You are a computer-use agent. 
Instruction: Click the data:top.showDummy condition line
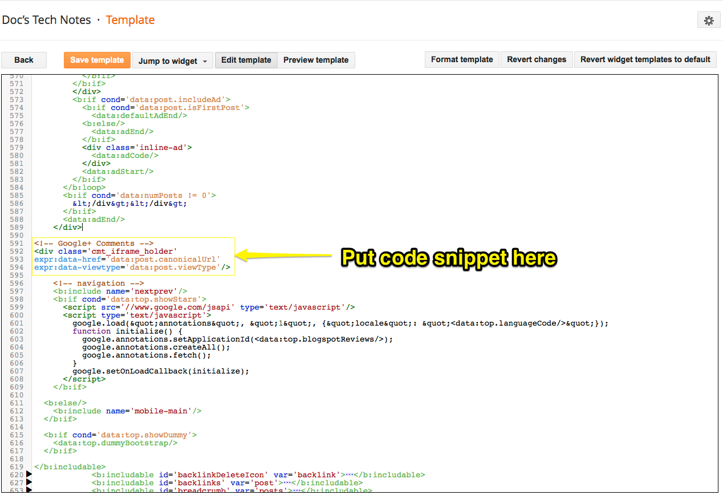(120, 435)
